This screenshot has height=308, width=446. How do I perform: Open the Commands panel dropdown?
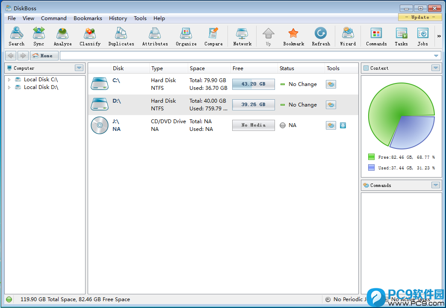[x=436, y=185]
